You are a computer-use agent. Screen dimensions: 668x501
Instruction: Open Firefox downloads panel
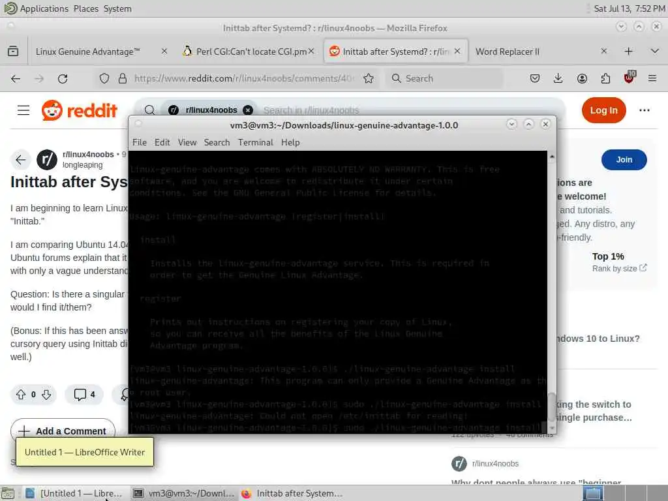(558, 78)
